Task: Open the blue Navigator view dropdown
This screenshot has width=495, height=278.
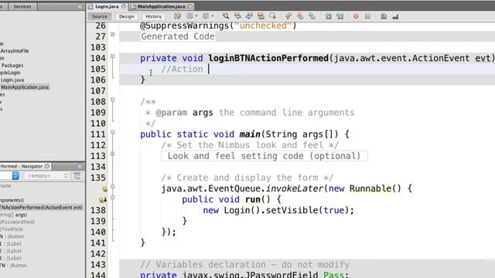Action: tap(15, 176)
